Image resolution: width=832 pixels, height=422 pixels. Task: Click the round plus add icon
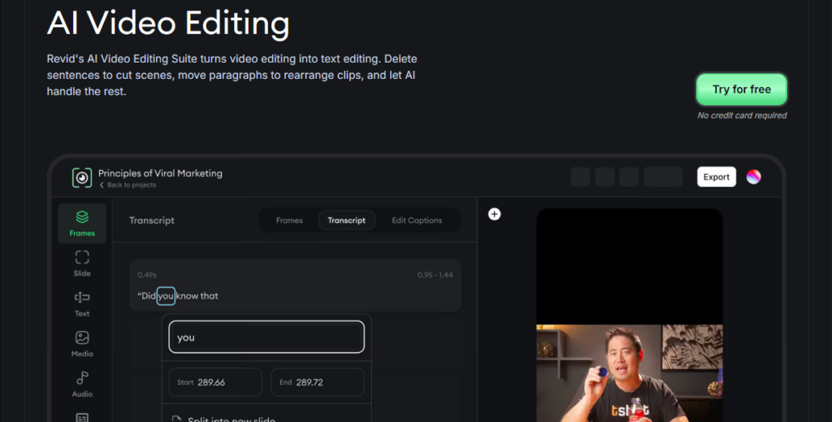click(494, 214)
